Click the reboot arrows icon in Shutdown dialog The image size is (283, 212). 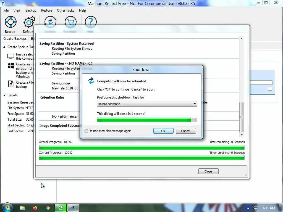tap(91, 81)
